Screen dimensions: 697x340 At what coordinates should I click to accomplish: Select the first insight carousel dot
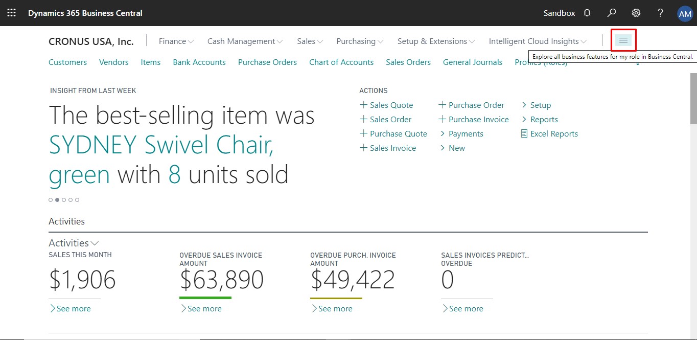click(x=51, y=200)
